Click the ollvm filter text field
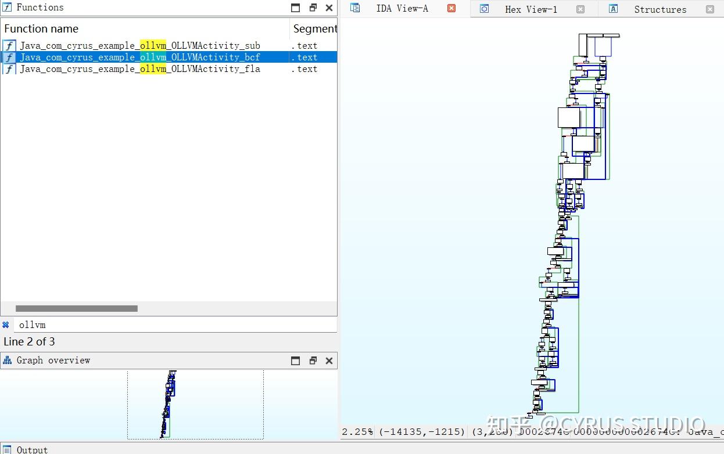The height and width of the screenshot is (454, 724). [174, 325]
